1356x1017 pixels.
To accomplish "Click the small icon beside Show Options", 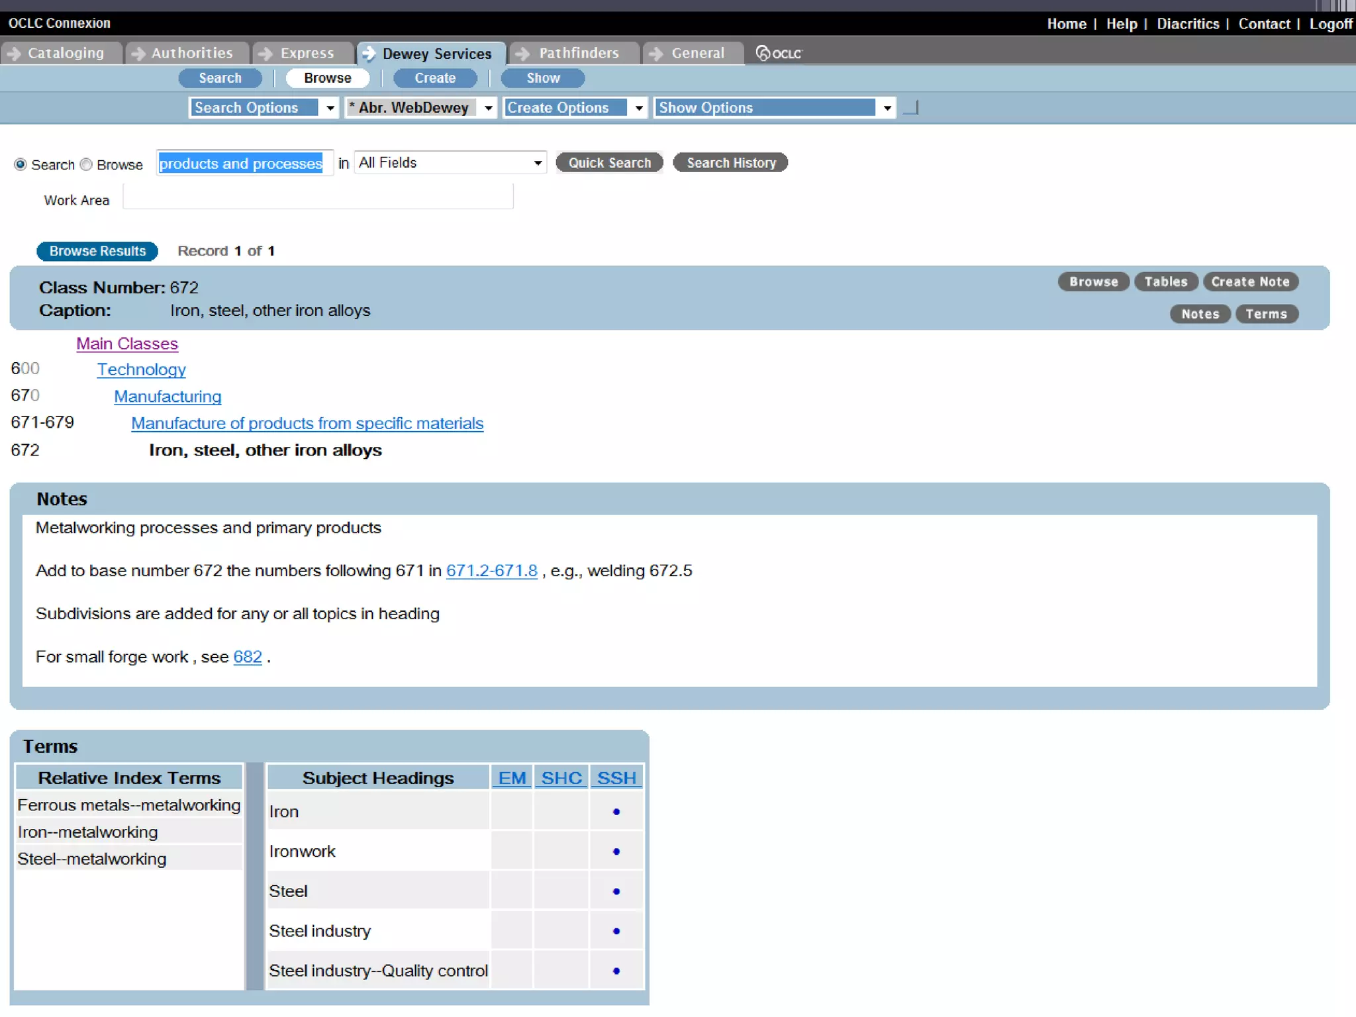I will [x=912, y=107].
